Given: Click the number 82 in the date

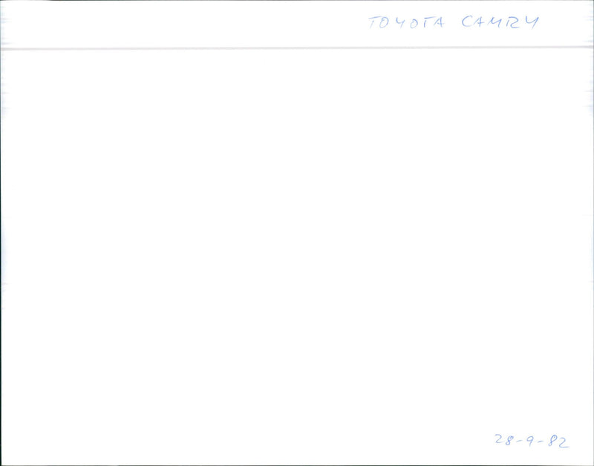Looking at the screenshot, I should point(558,442).
